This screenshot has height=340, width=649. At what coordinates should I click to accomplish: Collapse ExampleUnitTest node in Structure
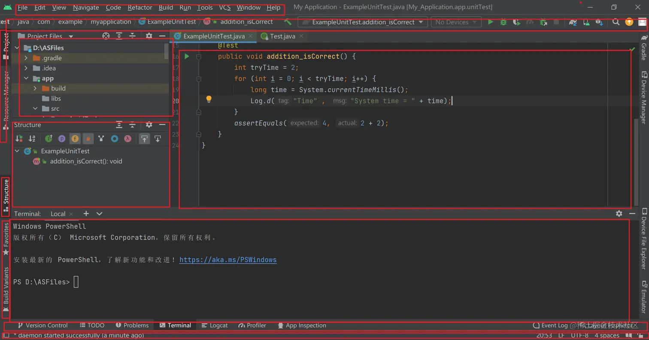(x=17, y=151)
